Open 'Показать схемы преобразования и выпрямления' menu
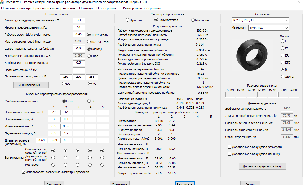303x185 pixels. pos(38,8)
